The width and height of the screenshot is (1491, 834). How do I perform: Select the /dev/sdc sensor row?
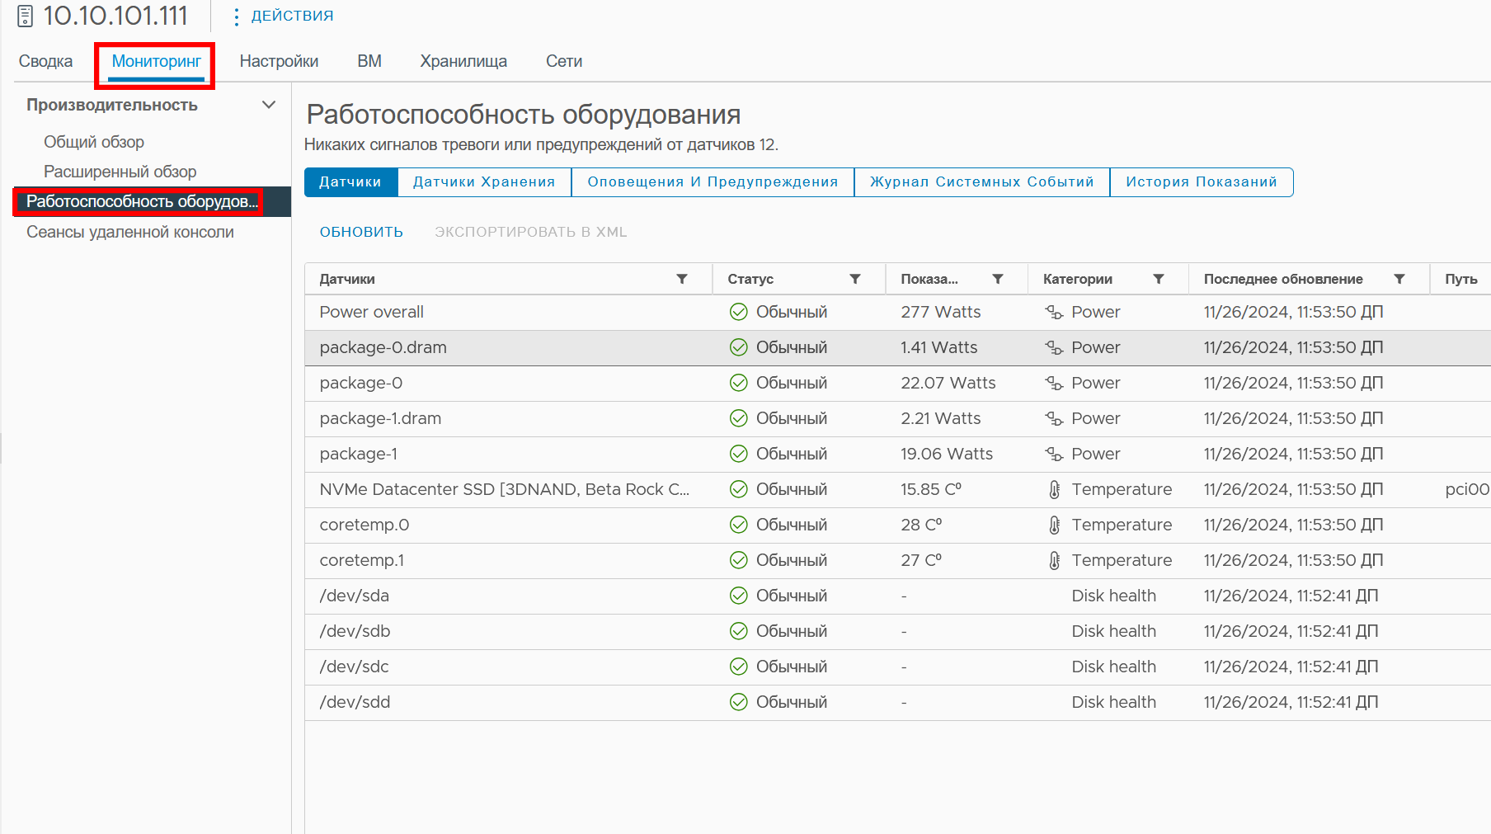tap(897, 667)
